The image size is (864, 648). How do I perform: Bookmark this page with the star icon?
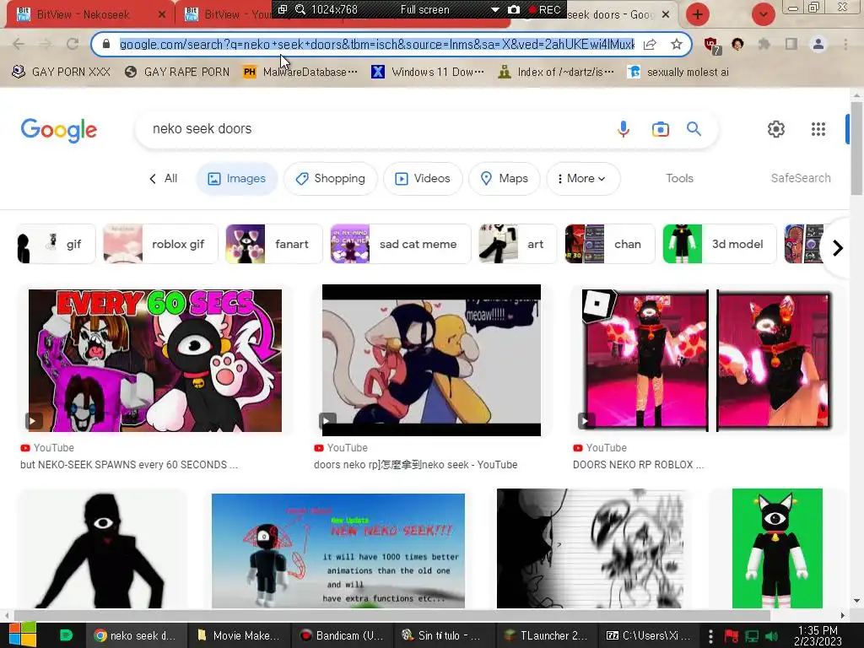coord(677,45)
